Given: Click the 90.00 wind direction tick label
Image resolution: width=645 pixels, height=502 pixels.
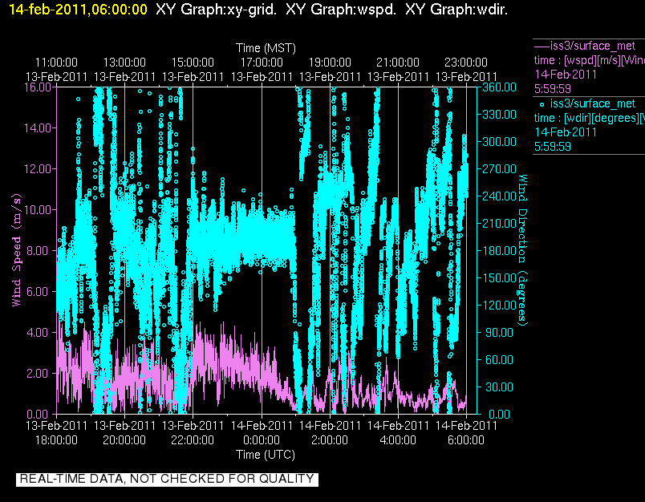Looking at the screenshot, I should tap(499, 332).
